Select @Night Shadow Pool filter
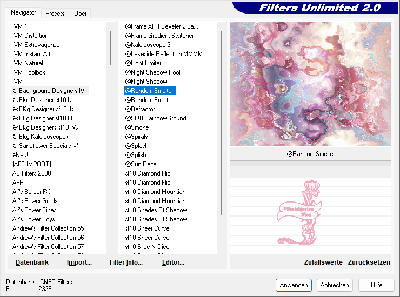 152,72
